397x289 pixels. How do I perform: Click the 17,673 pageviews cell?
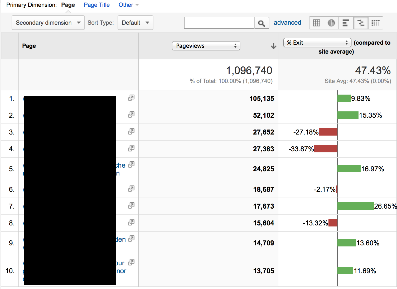(264, 206)
